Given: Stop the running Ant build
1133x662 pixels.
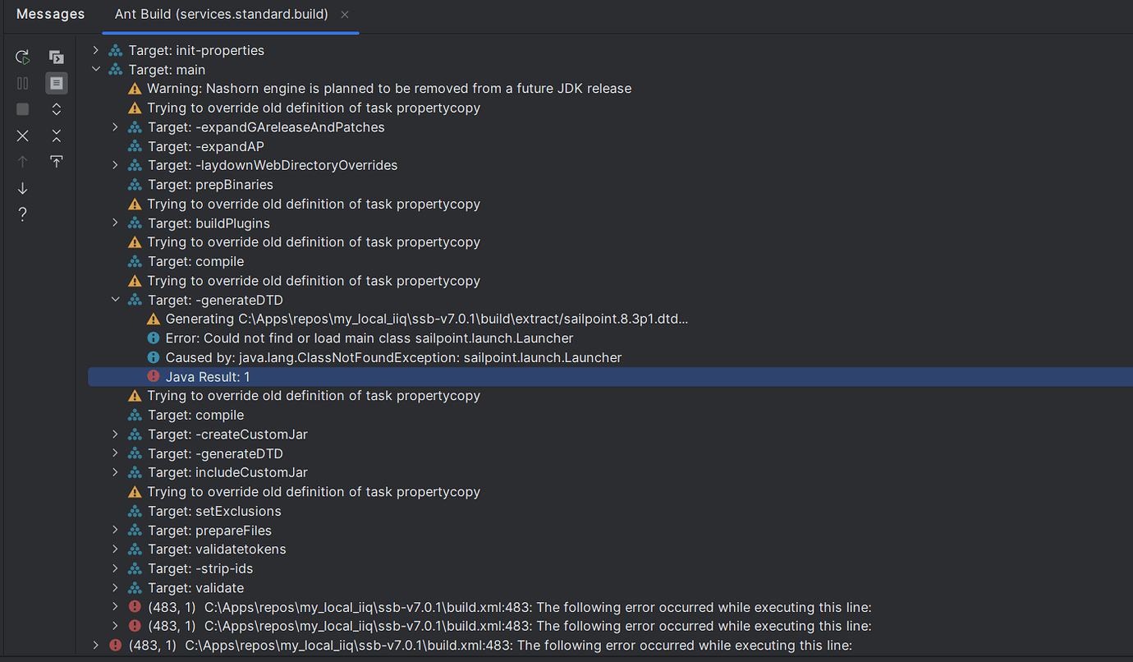Looking at the screenshot, I should [x=22, y=108].
